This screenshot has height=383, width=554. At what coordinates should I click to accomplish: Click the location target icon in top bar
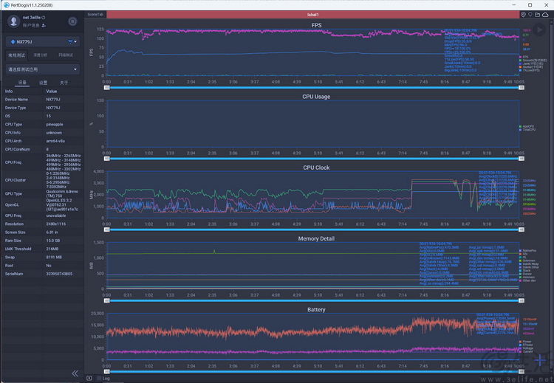[x=523, y=15]
